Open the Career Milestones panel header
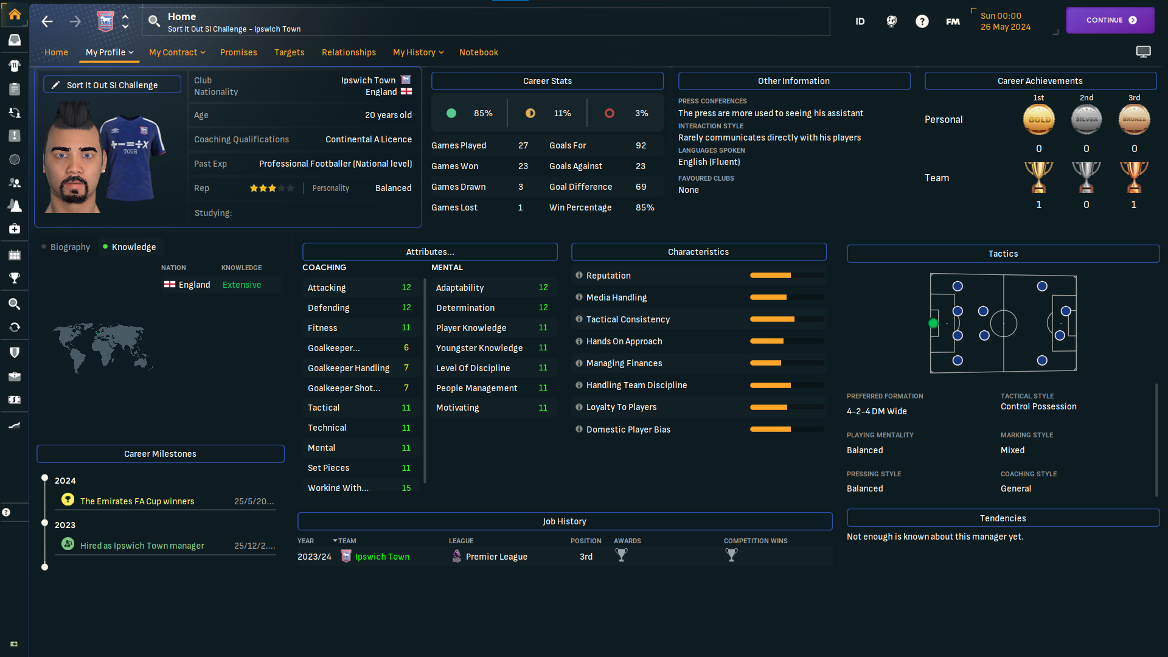This screenshot has width=1168, height=657. 161,454
